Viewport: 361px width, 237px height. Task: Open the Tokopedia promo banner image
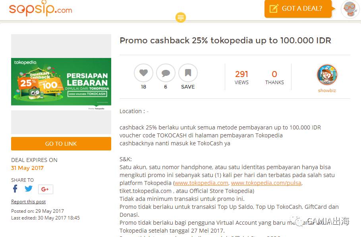61,82
